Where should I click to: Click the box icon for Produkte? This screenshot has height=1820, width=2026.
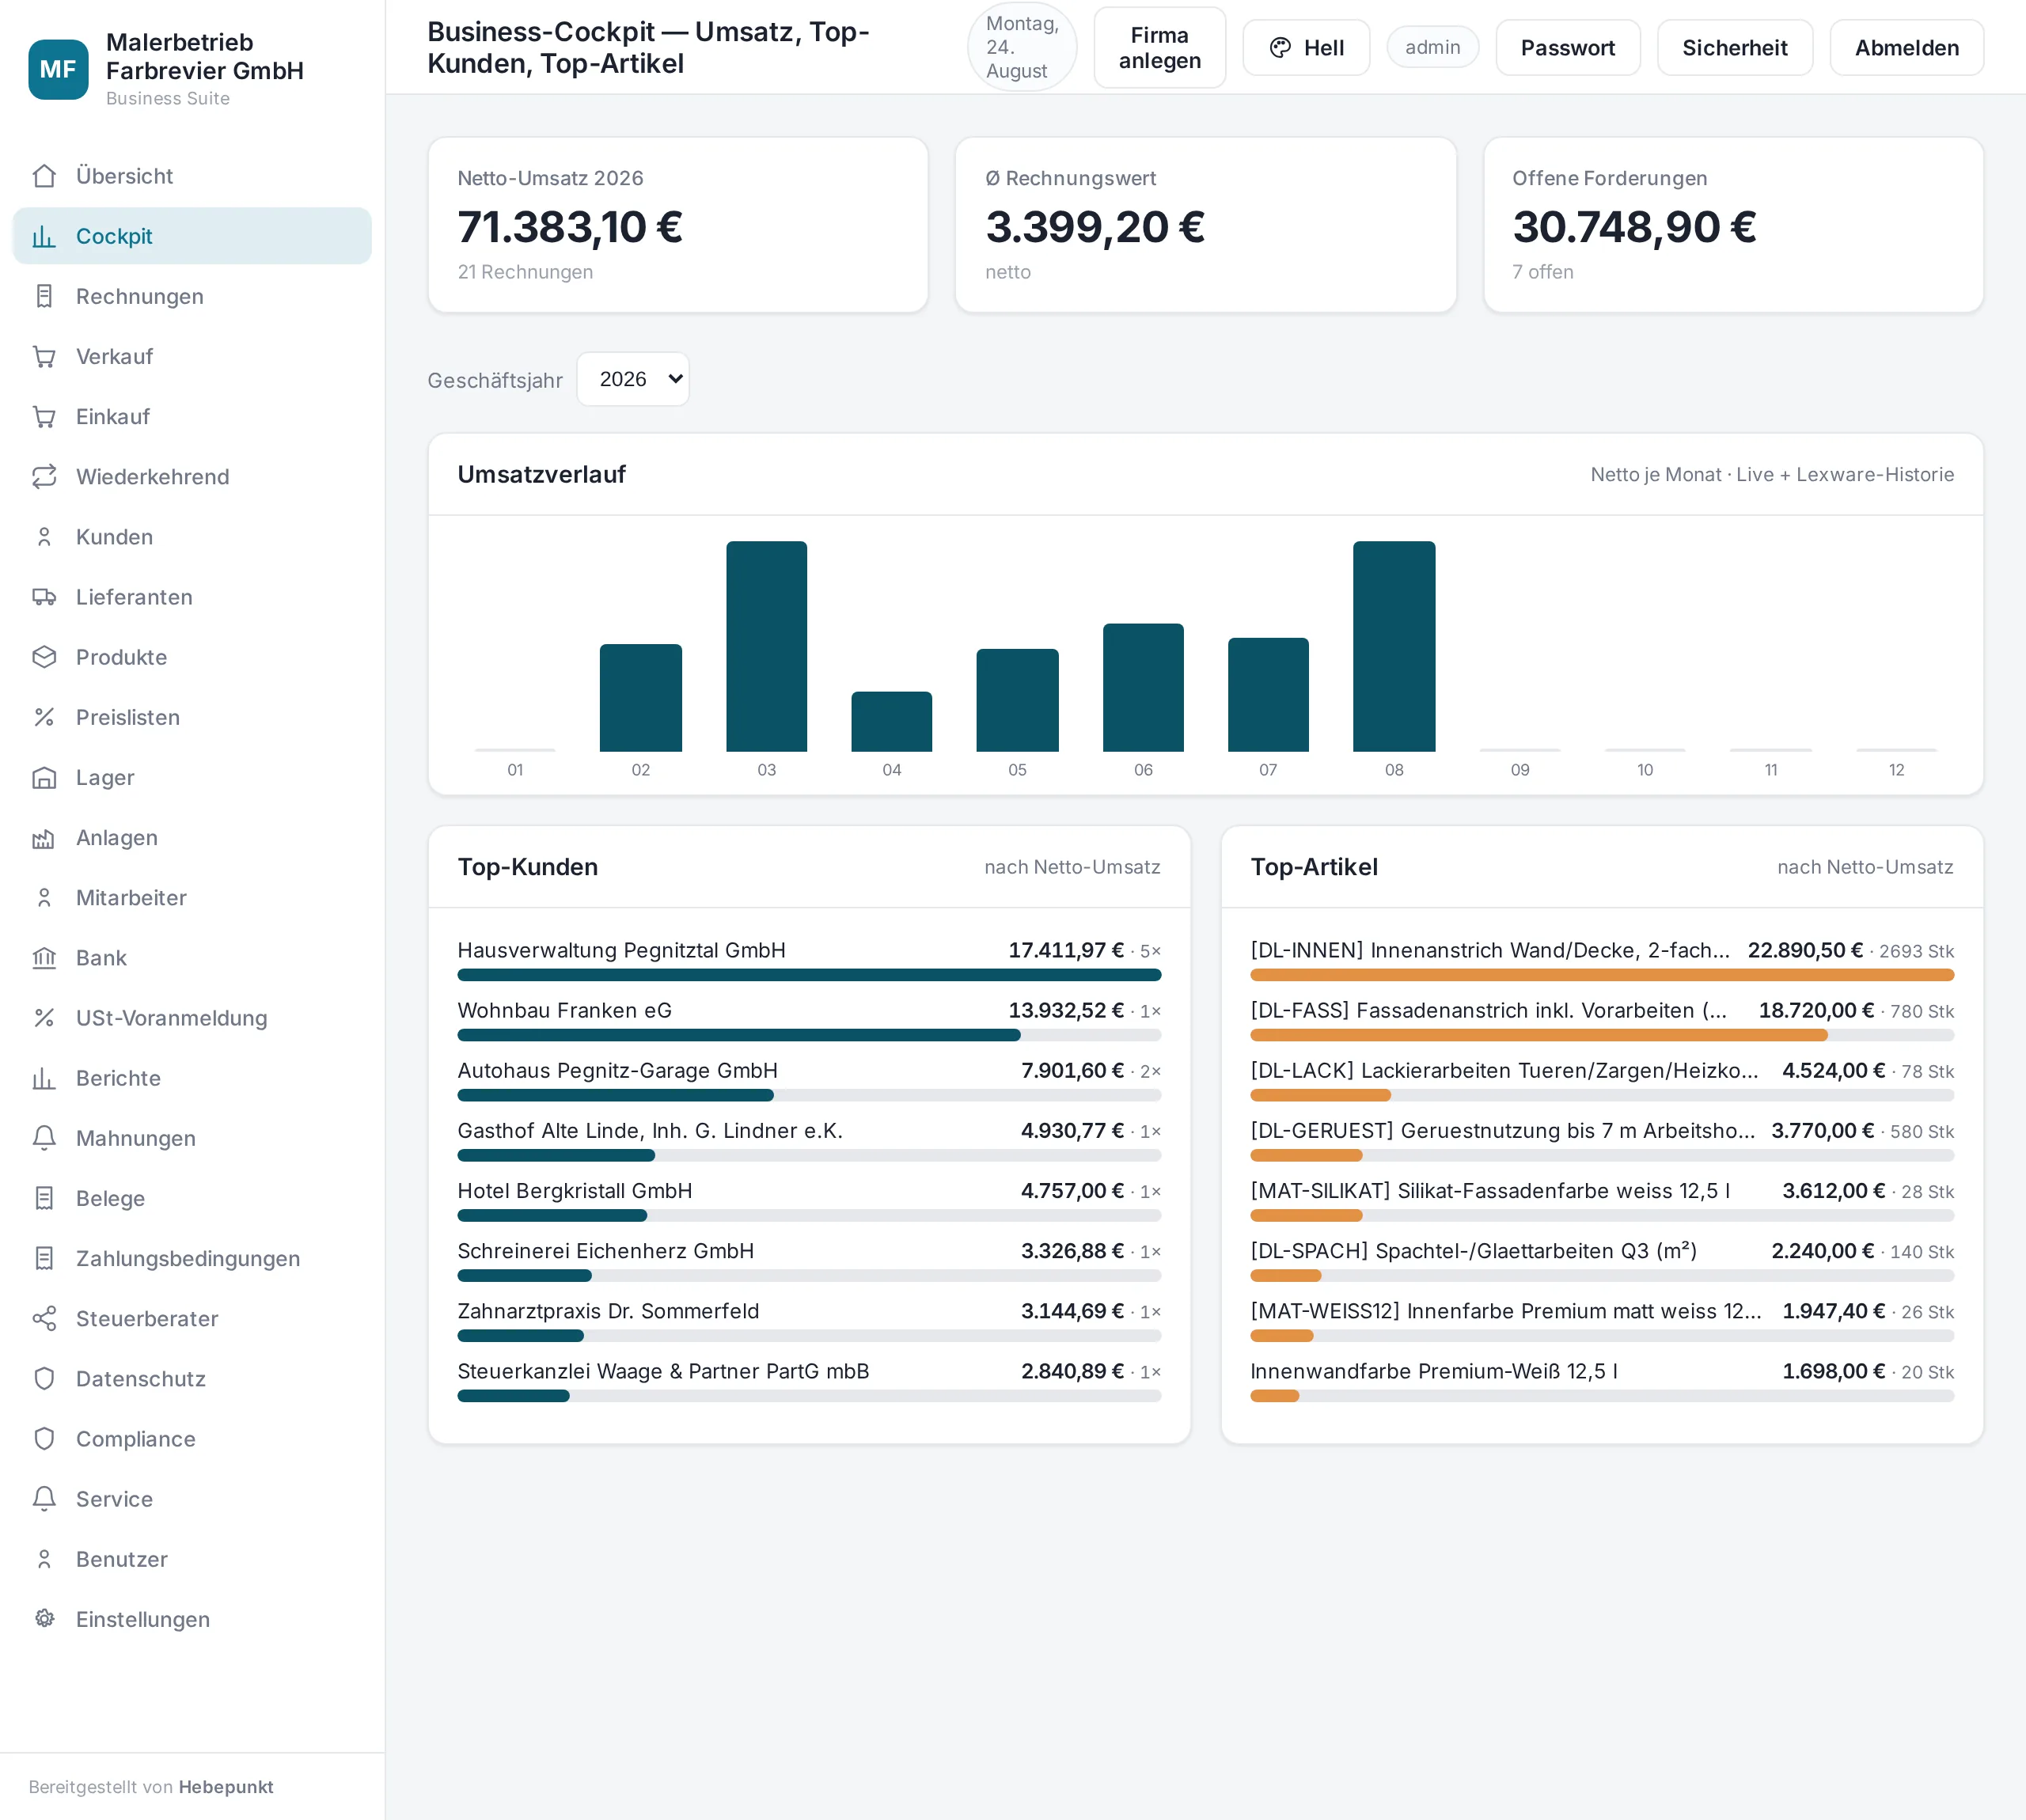click(x=44, y=657)
